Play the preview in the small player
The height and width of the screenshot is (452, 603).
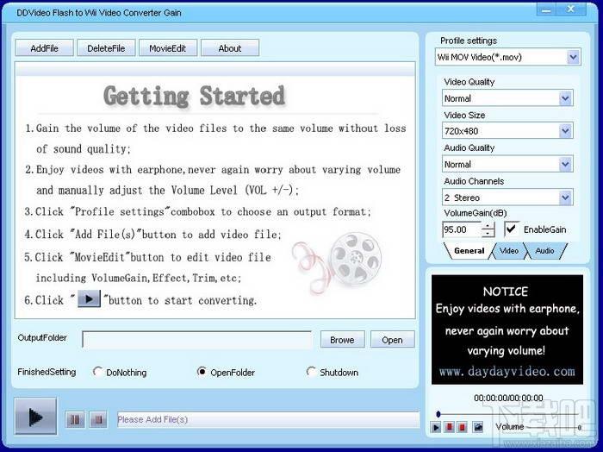[x=436, y=427]
